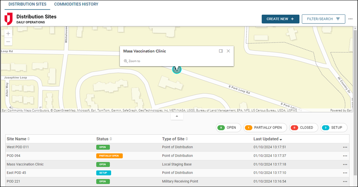Viewport: 358px width, 187px height.
Task: Click the Zoom to link in popup
Action: click(132, 61)
